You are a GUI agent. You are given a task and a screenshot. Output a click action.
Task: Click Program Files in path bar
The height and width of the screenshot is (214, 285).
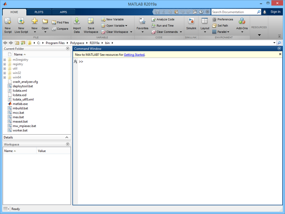55,43
